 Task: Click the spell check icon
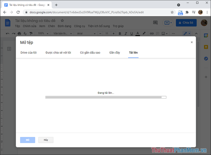[25, 34]
